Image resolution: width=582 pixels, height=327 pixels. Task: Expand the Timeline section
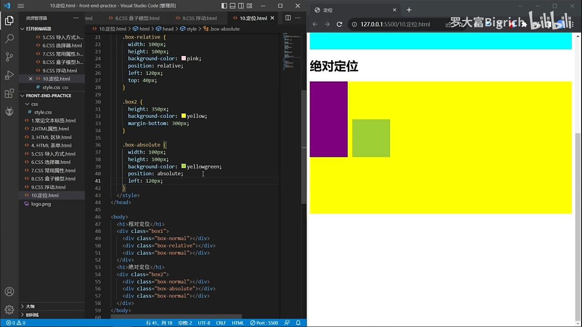(52, 315)
